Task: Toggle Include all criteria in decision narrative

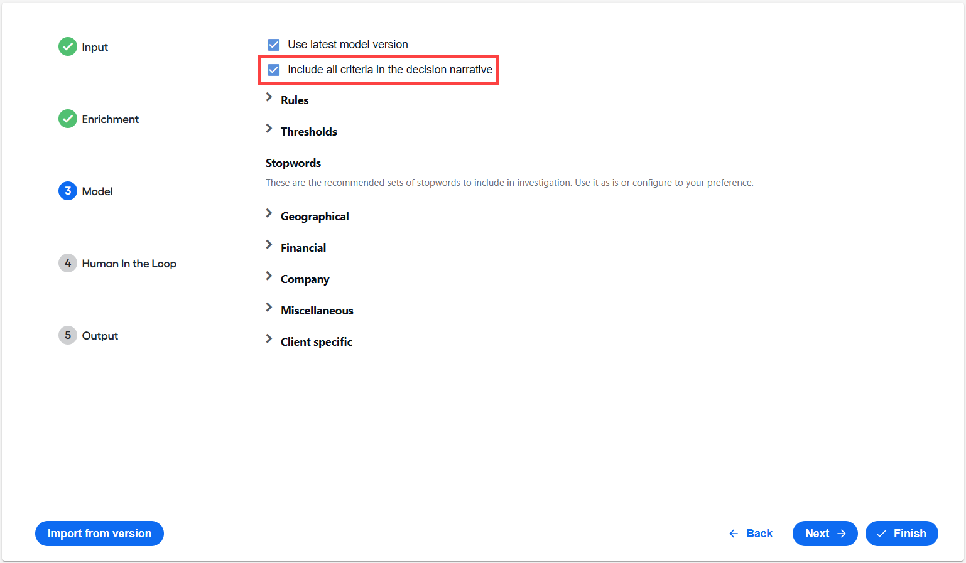Action: click(274, 70)
